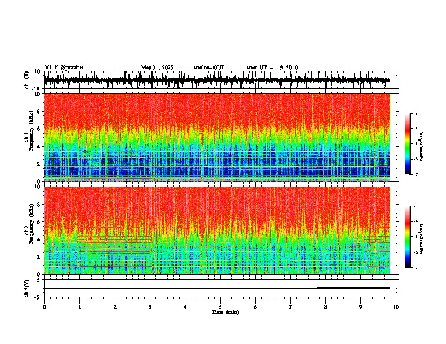Click the "-7" tick on ch.2 colorbar
The image size is (446, 344).
coord(416,267)
